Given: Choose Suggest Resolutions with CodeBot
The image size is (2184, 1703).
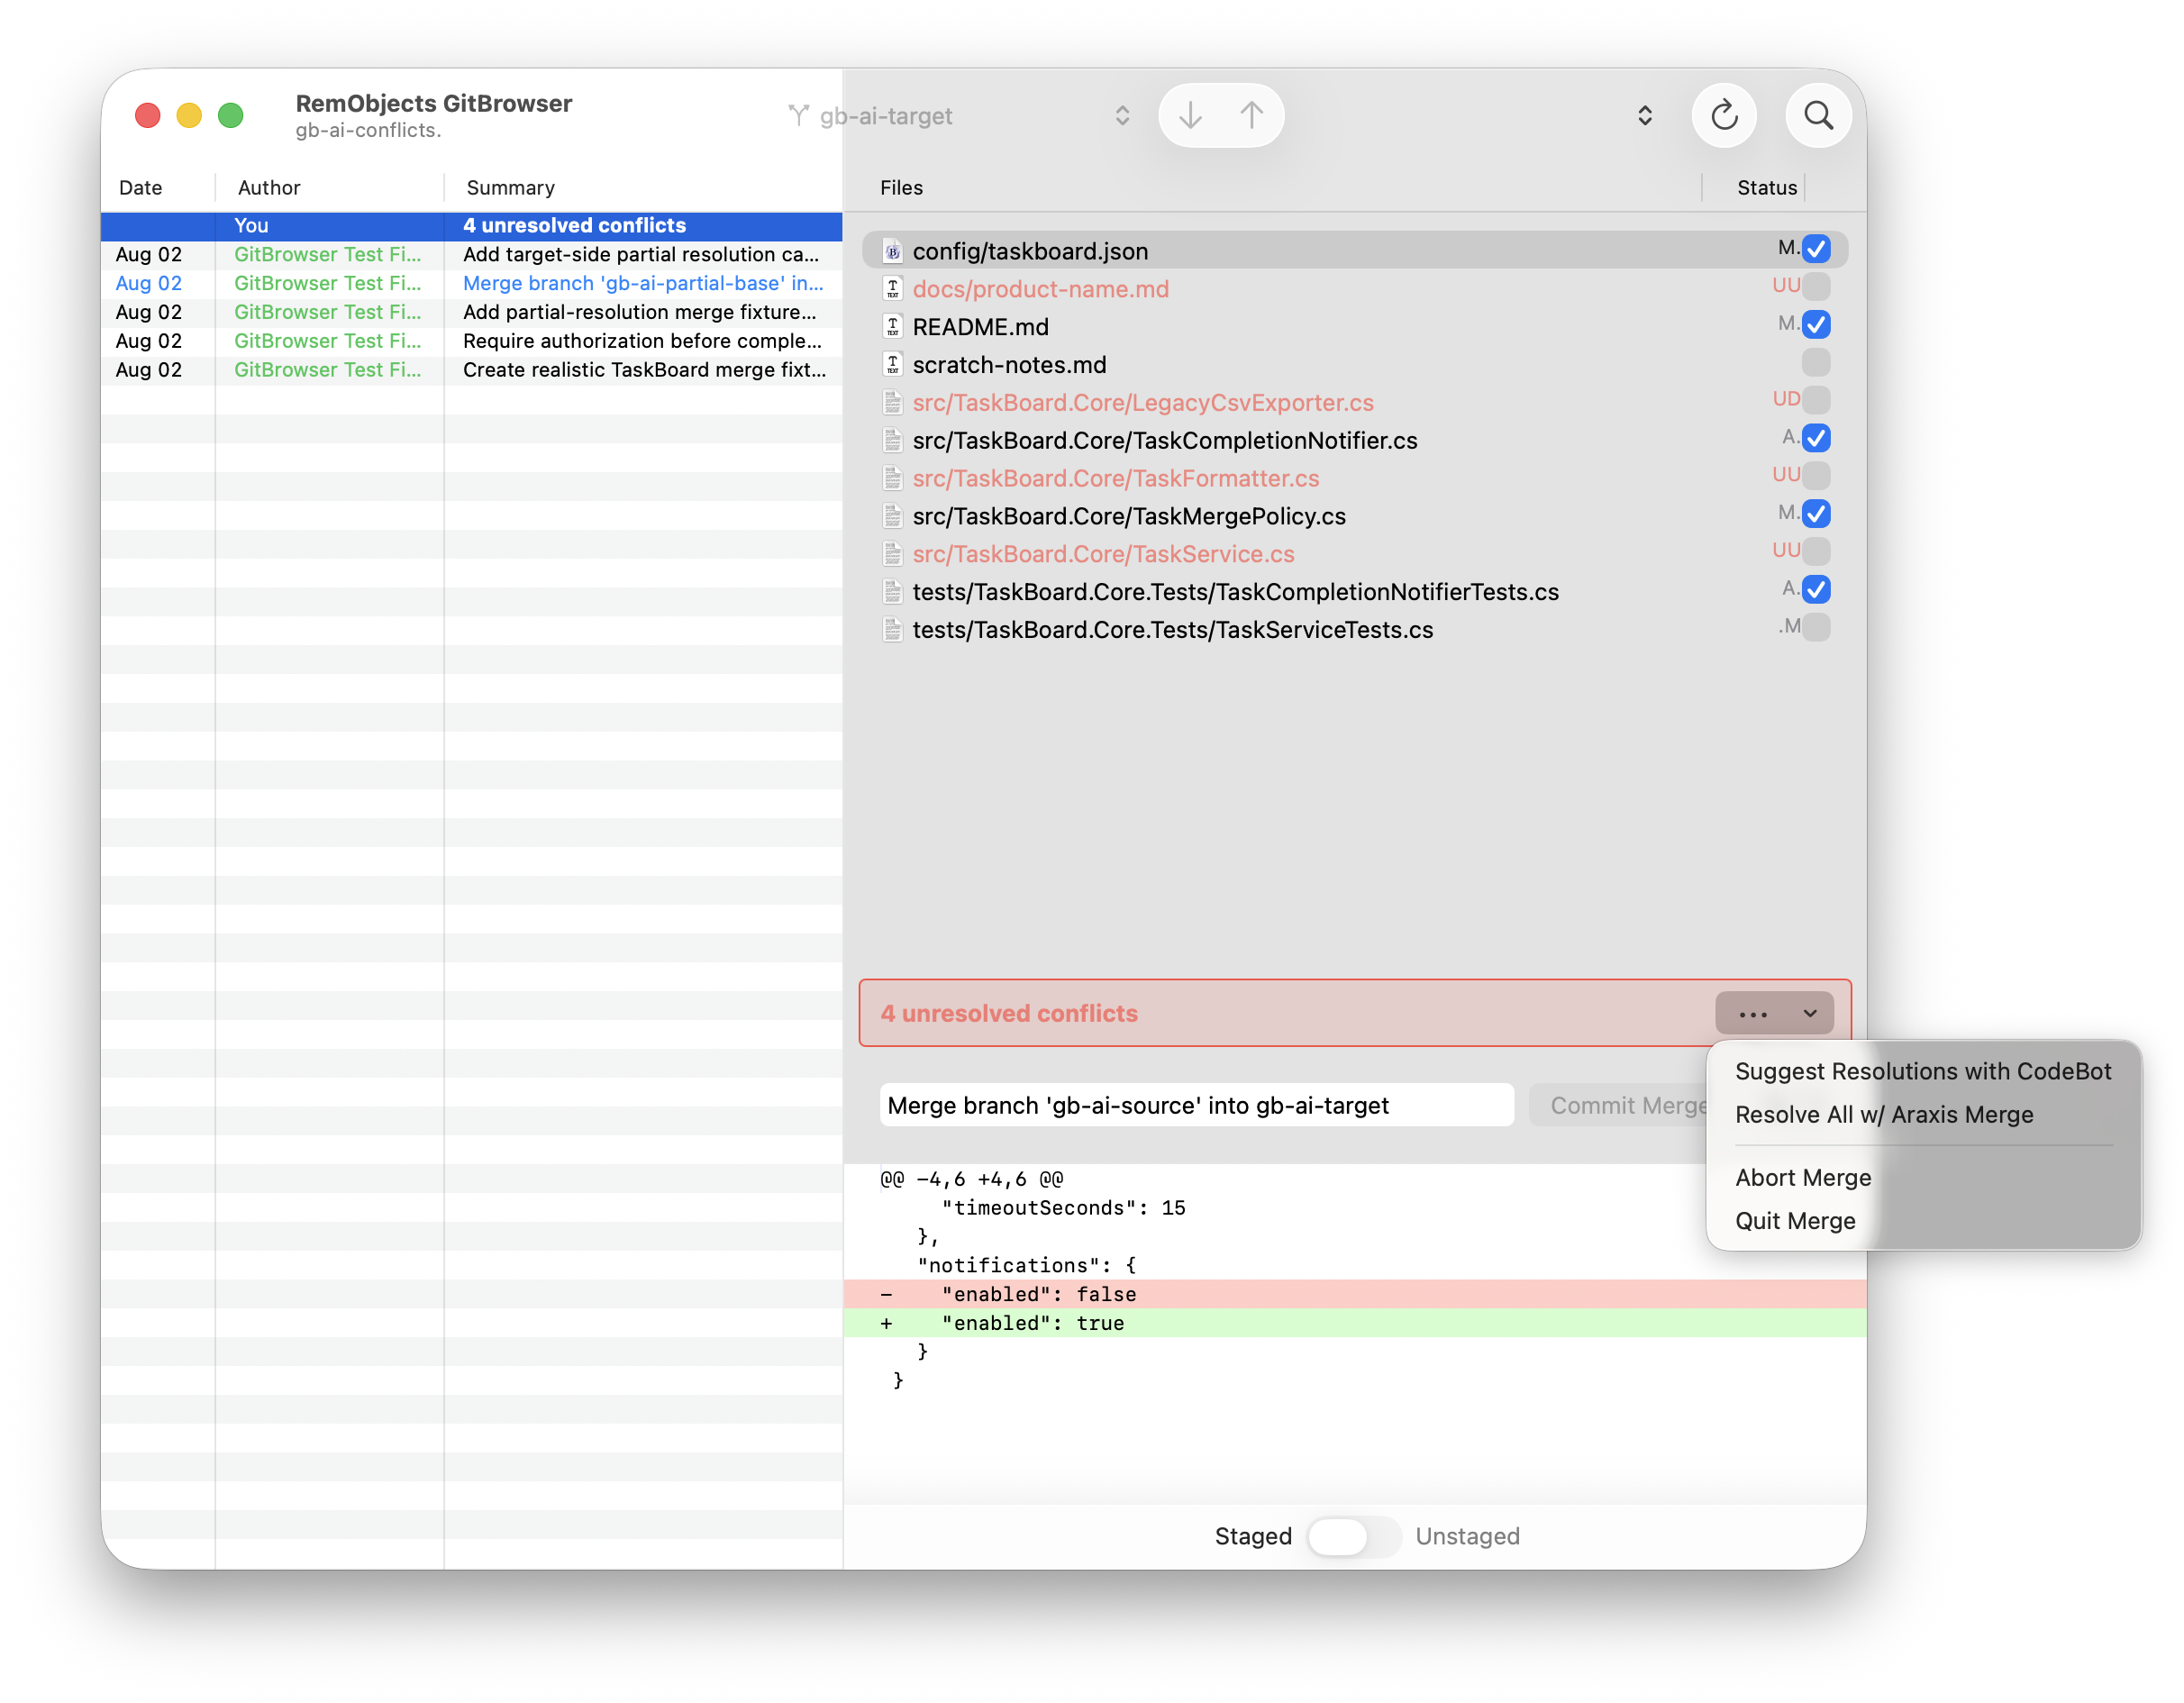Looking at the screenshot, I should pyautogui.click(x=1923, y=1071).
